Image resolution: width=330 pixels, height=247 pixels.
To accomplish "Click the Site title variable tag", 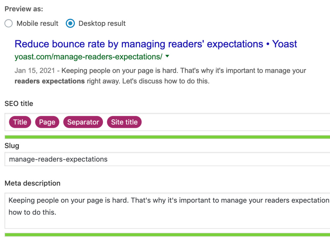I will [x=124, y=122].
